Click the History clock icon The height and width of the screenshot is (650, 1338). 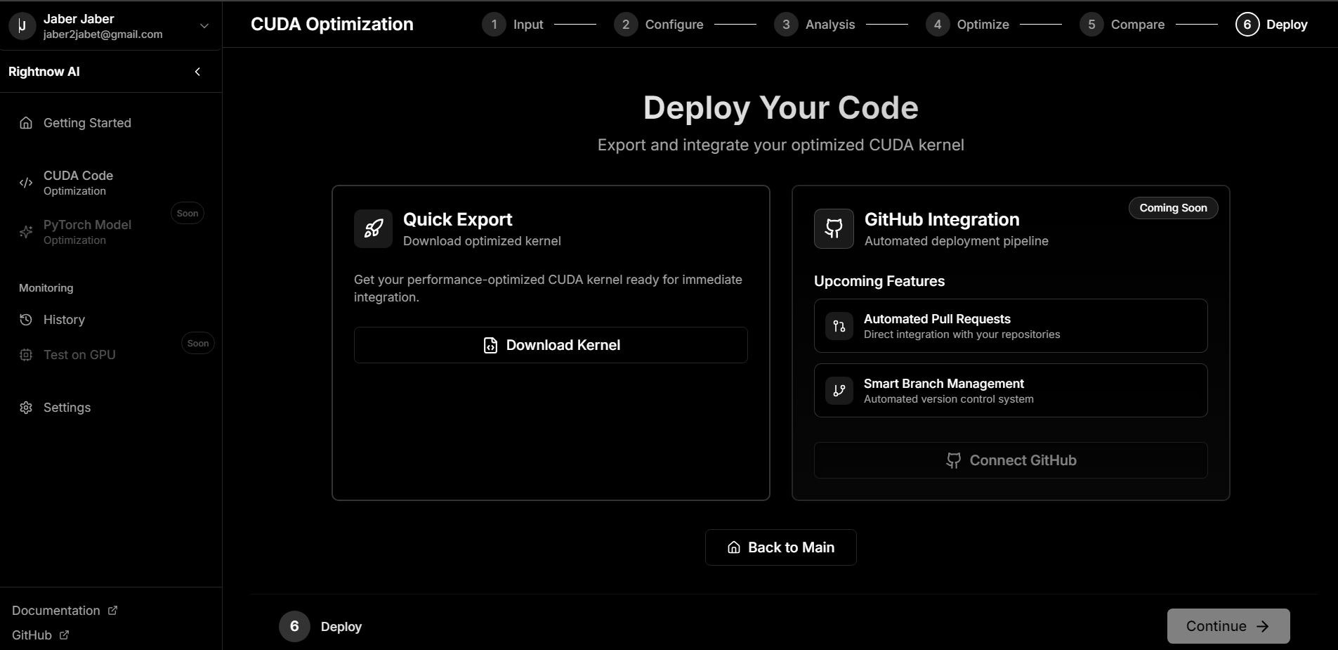coord(26,320)
